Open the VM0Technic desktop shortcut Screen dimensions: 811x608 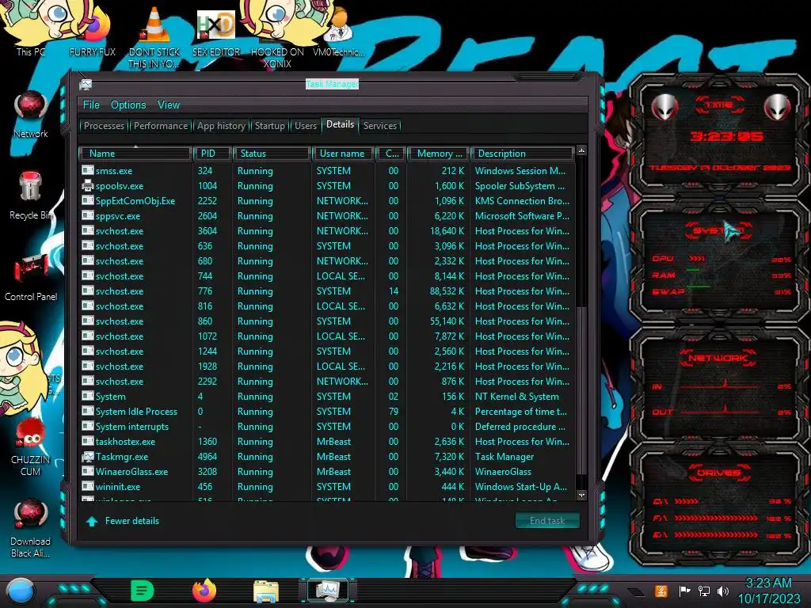pyautogui.click(x=339, y=31)
